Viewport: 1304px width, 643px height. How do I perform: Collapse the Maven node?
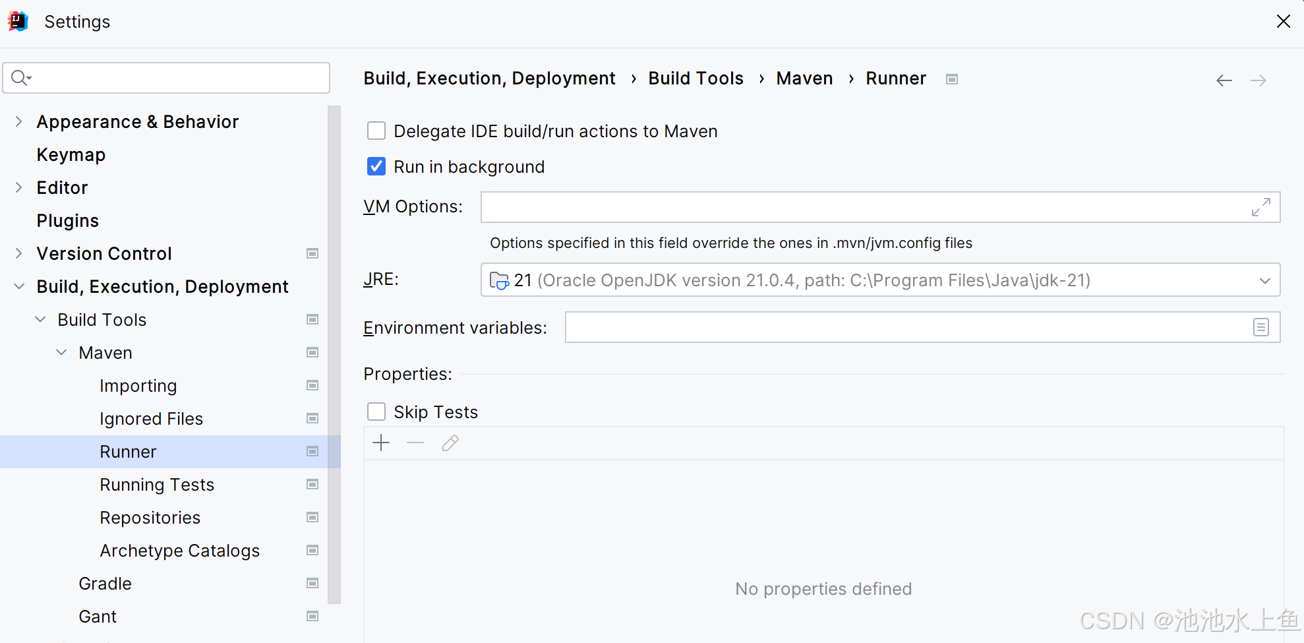pos(61,352)
